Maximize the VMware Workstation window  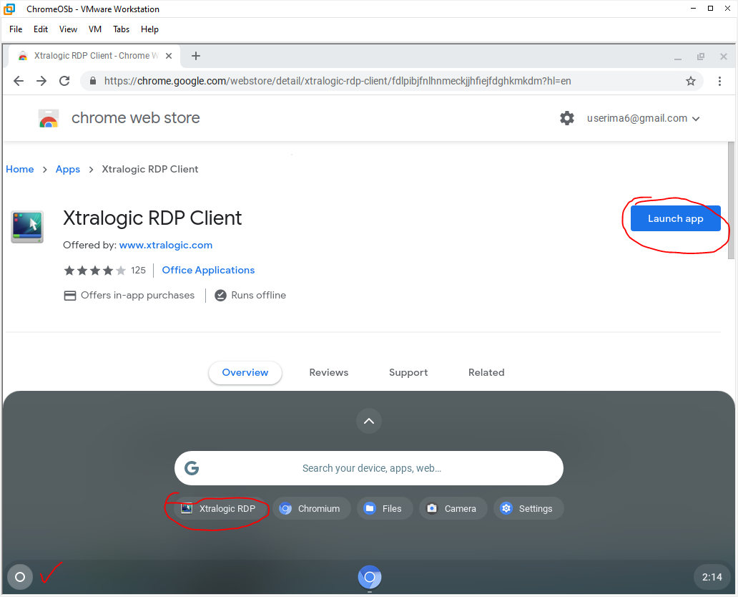[x=710, y=9]
